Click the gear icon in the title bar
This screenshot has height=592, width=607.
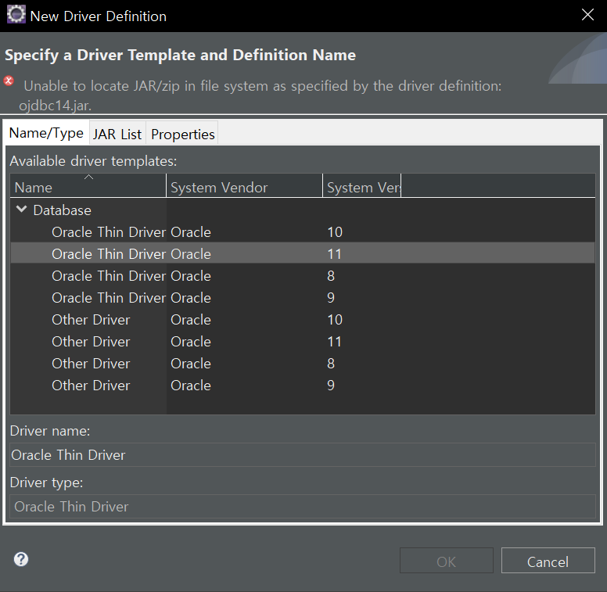pyautogui.click(x=16, y=14)
